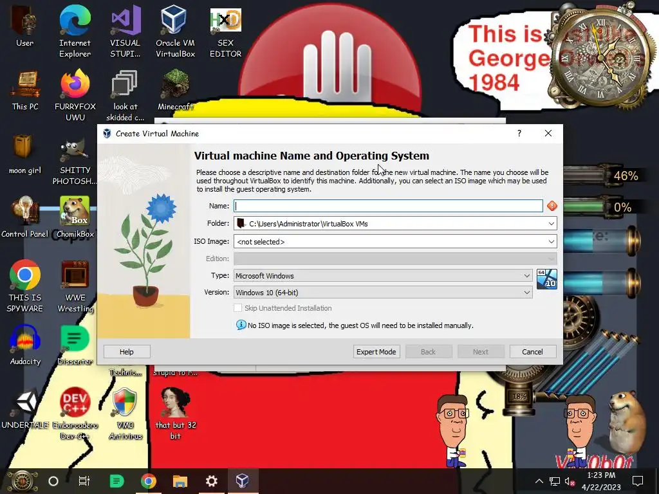Image resolution: width=659 pixels, height=494 pixels.
Task: Launch the Audacity desktop shortcut
Action: pos(25,345)
